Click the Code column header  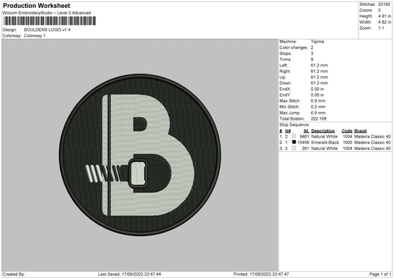pos(347,131)
